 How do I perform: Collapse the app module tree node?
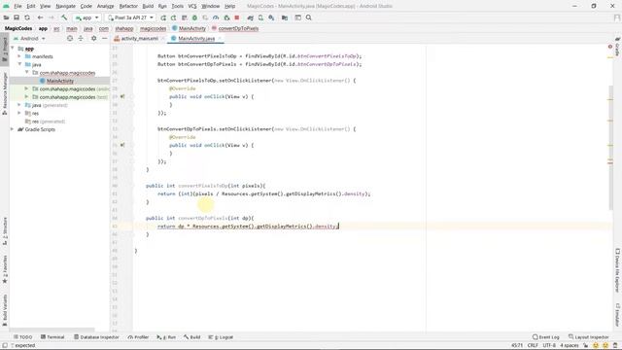(13, 49)
